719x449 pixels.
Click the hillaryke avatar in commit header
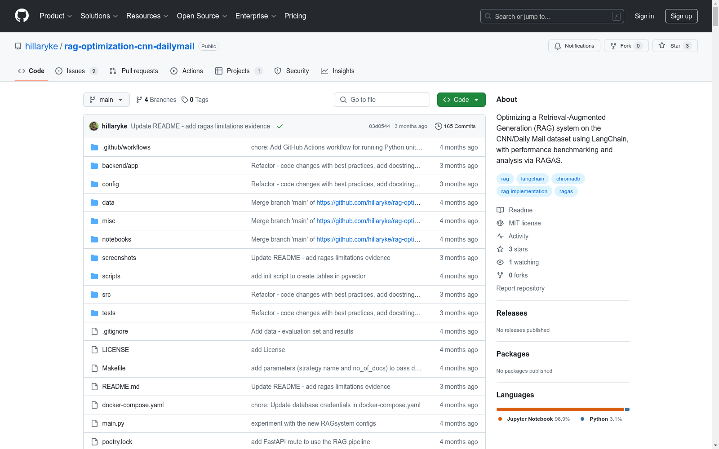94,126
